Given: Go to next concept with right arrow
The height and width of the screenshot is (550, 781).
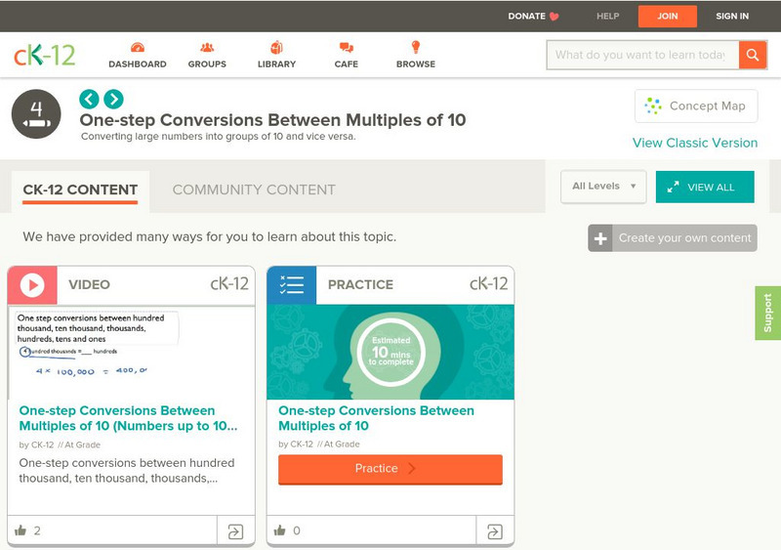Looking at the screenshot, I should point(113,99).
